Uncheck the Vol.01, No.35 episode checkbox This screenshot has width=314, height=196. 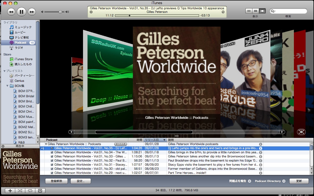(x=52, y=148)
